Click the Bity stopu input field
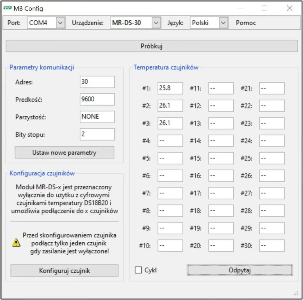The image size is (303, 300). 97,134
